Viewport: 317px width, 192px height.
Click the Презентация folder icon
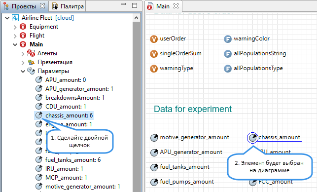31,62
